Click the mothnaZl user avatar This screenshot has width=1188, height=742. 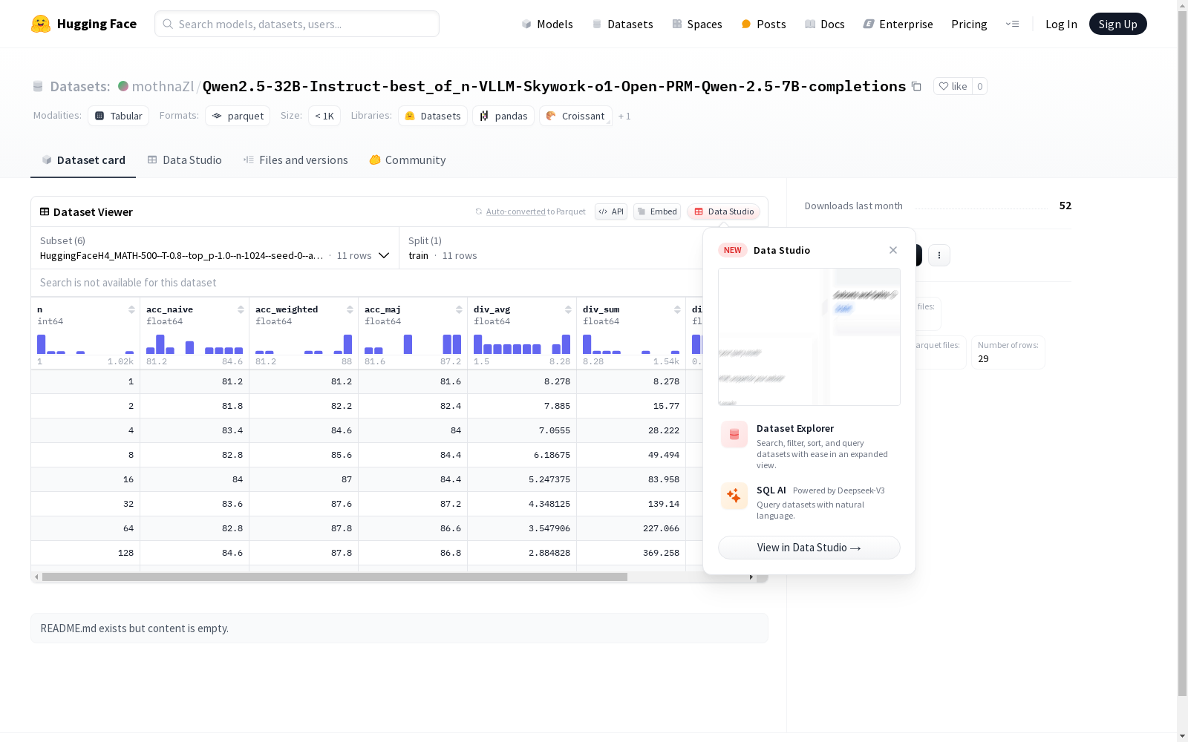click(123, 86)
